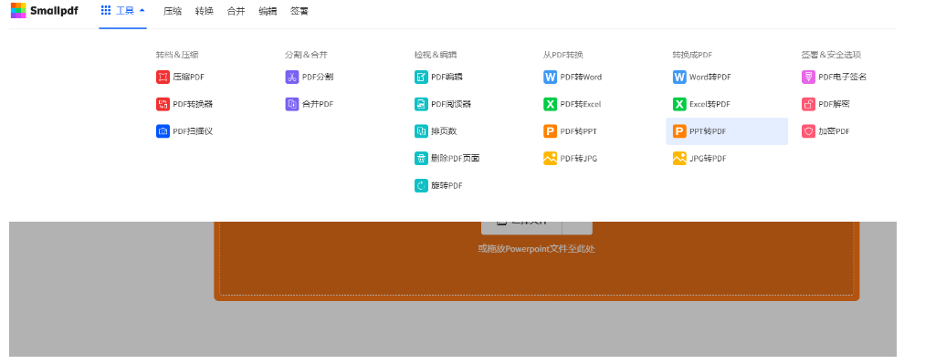The image size is (925, 364).
Task: Open the 签署 menu item
Action: pos(300,11)
